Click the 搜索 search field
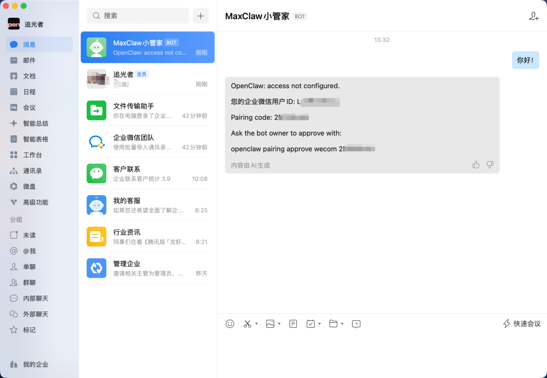 tap(137, 16)
